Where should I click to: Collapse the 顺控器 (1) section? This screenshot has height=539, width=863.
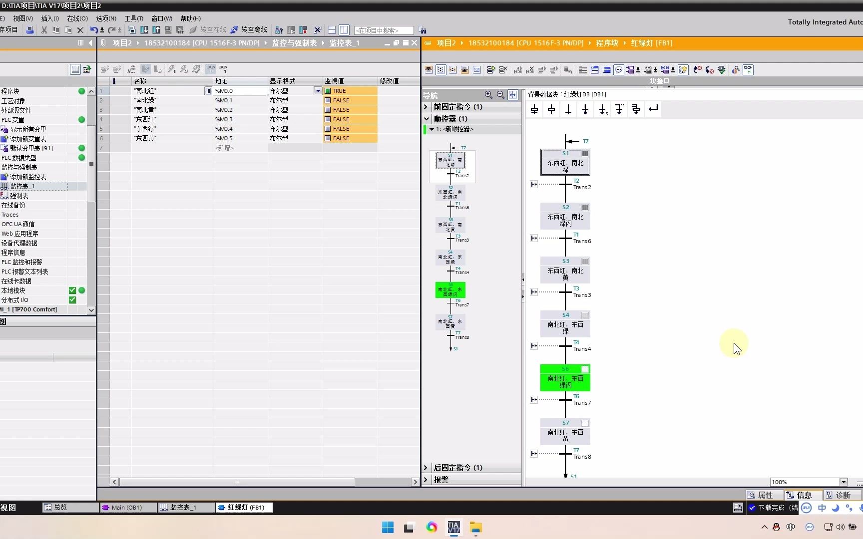pyautogui.click(x=426, y=119)
